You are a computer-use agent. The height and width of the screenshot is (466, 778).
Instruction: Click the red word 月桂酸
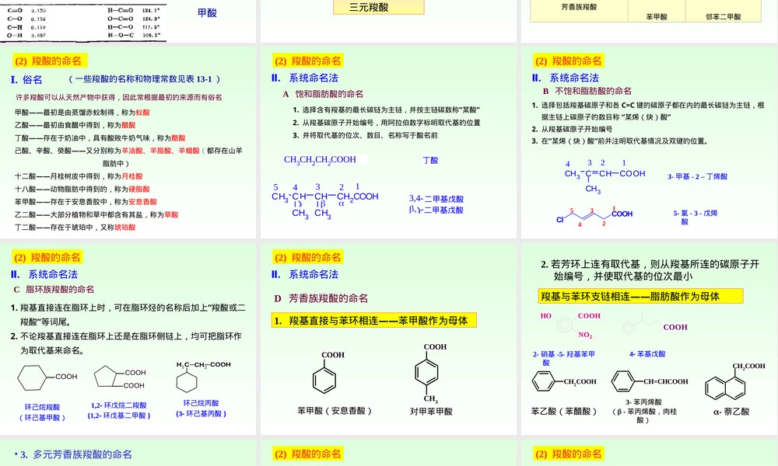click(132, 176)
